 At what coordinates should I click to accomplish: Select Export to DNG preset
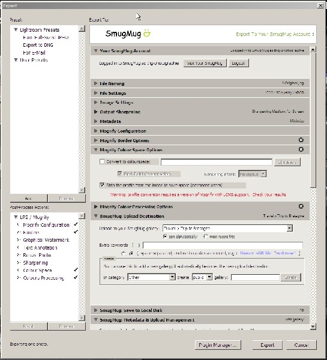tap(38, 45)
